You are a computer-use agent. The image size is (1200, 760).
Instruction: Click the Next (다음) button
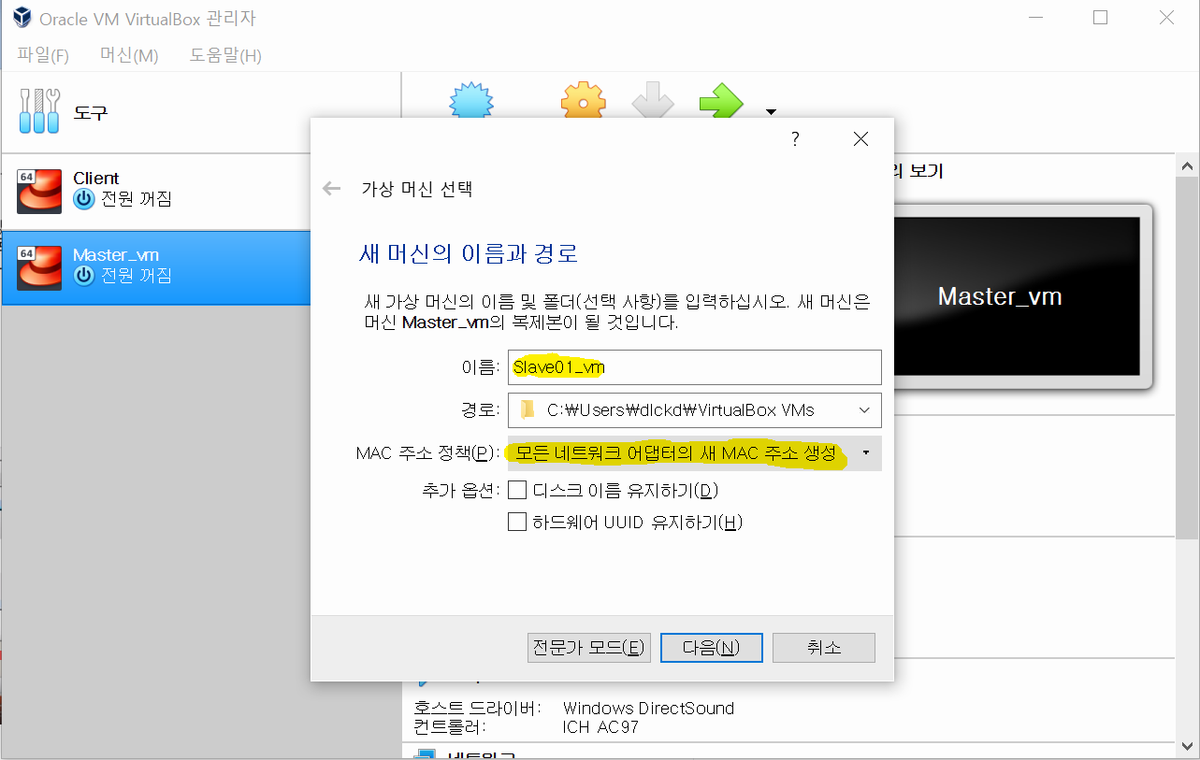tap(712, 648)
